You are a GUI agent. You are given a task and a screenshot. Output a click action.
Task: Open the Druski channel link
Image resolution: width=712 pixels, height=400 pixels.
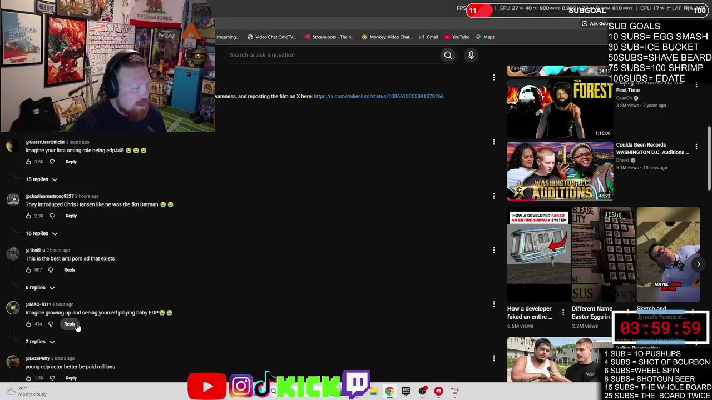click(622, 161)
